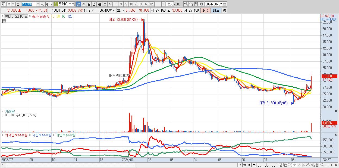The width and height of the screenshot is (339, 168).
Task: Select the 일 daily chart period
Action: 78,4
